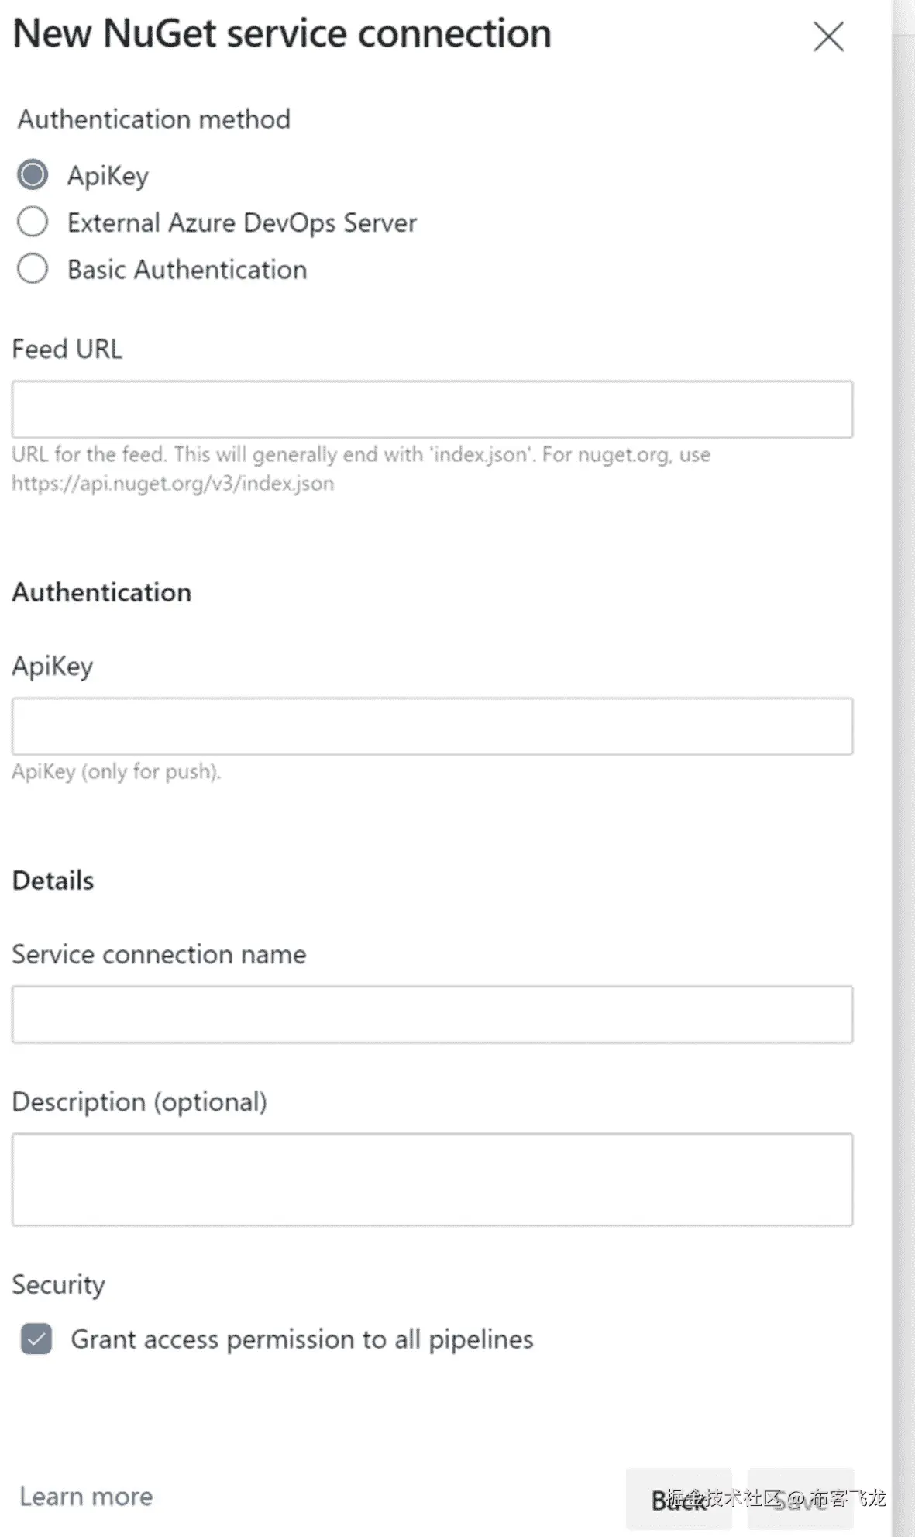The height and width of the screenshot is (1537, 915).
Task: Click the Service connection name field
Action: point(432,1015)
